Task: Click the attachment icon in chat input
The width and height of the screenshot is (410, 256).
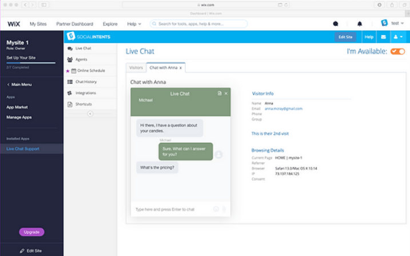Action: 224,209
